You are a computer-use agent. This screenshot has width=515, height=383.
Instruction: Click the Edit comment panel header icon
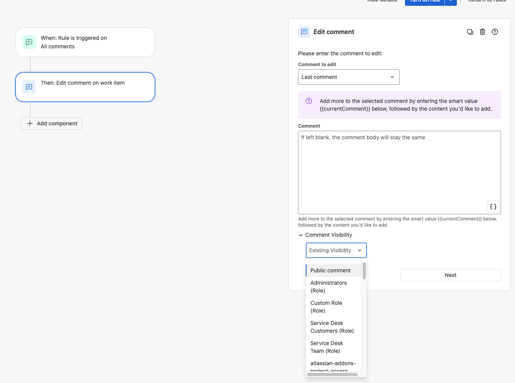304,32
